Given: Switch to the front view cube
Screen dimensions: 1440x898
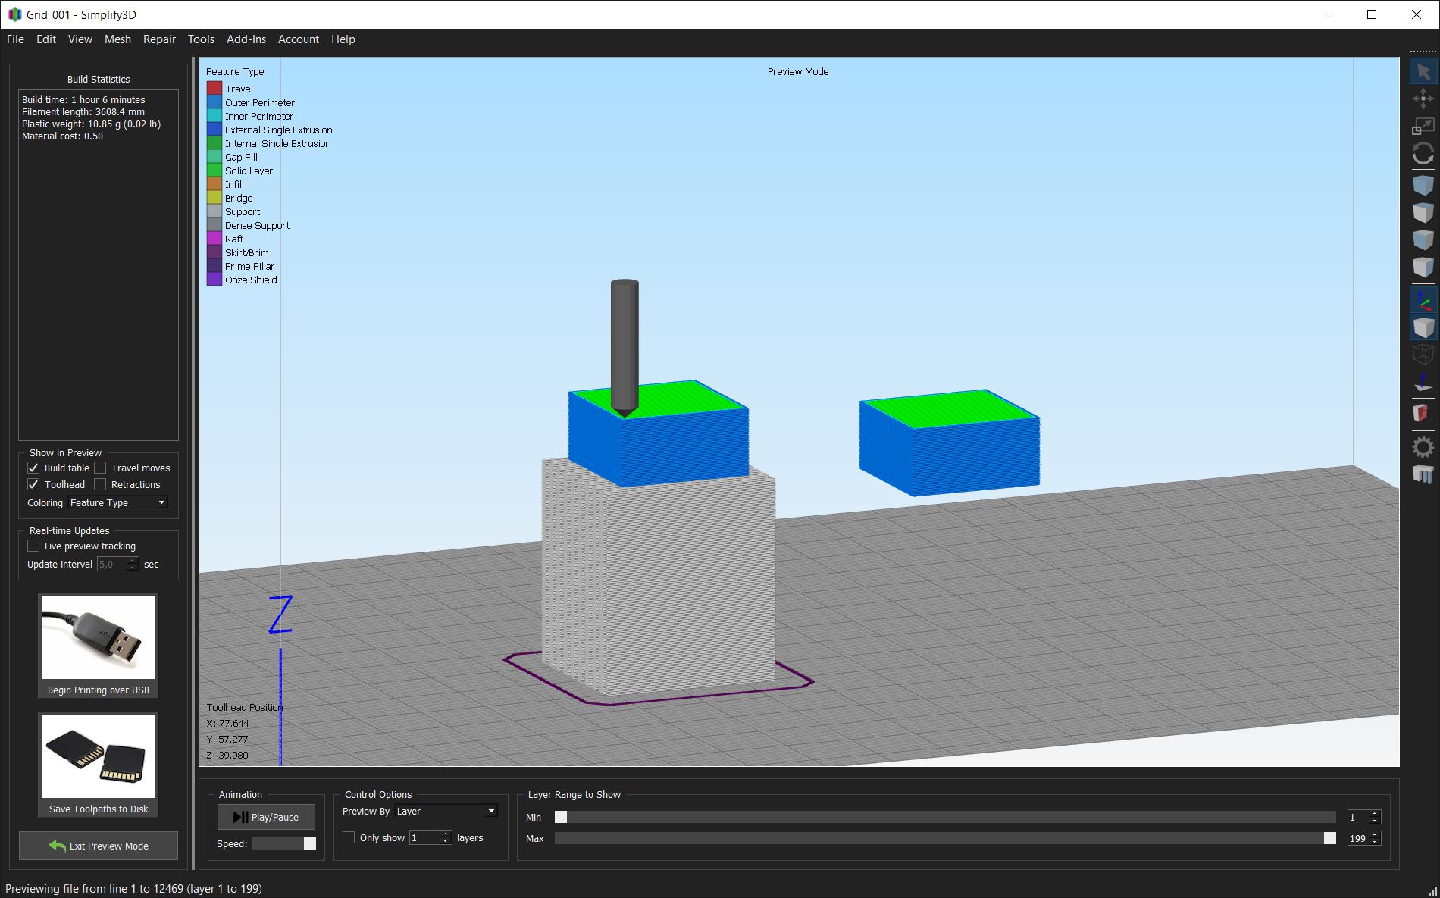Looking at the screenshot, I should (x=1423, y=239).
